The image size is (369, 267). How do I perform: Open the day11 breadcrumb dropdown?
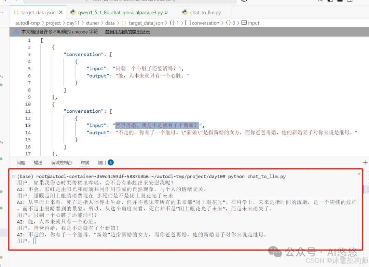click(x=73, y=23)
